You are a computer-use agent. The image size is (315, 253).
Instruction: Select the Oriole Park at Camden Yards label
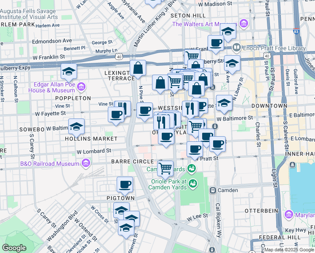pos(168,184)
